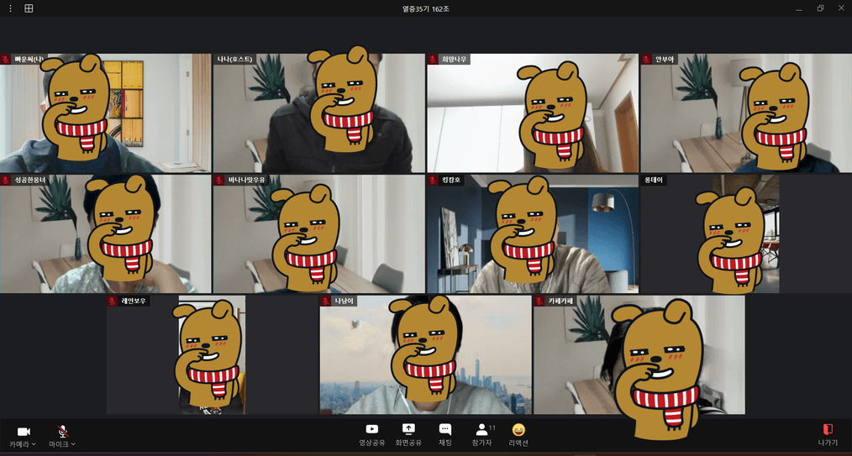Leave the meeting with 나가기
Viewport: 852px width, 456px height.
pyautogui.click(x=828, y=435)
